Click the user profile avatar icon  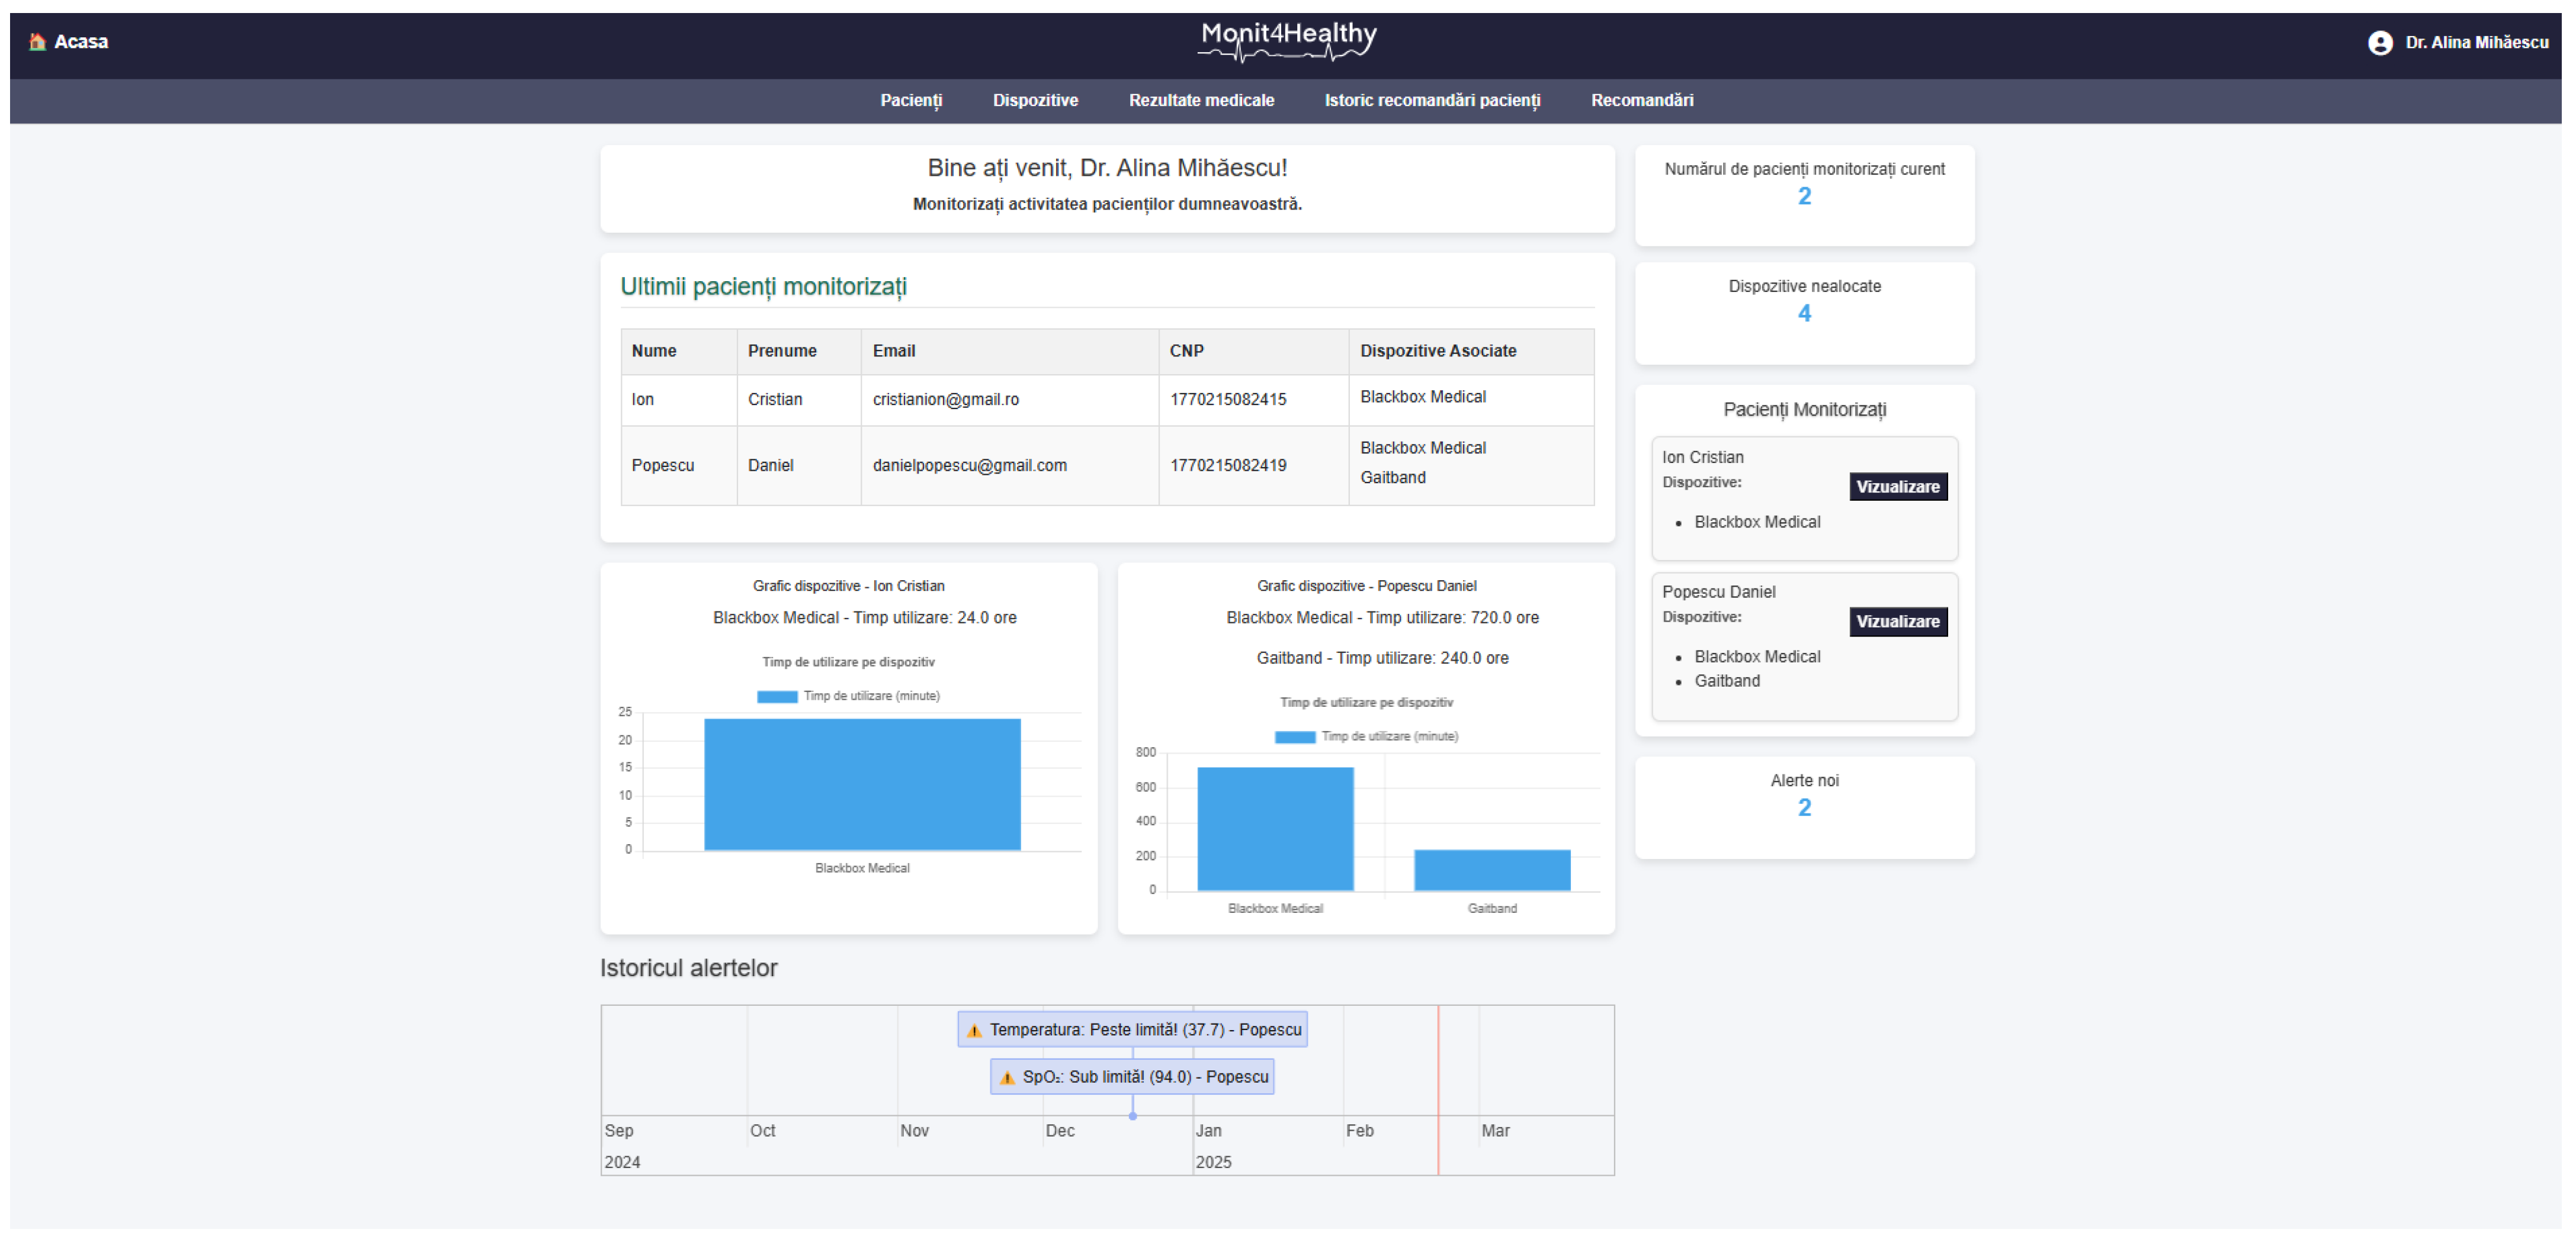2380,43
